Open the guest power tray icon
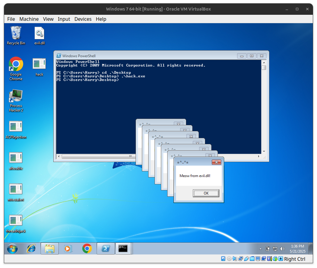Image resolution: width=317 pixels, height=268 pixels. coord(268,249)
